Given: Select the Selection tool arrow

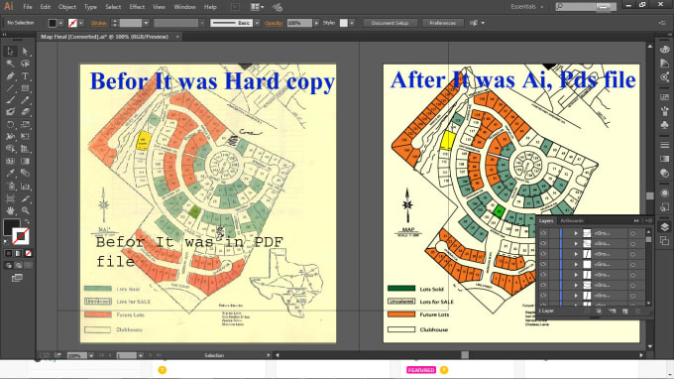Looking at the screenshot, I should pos(10,52).
